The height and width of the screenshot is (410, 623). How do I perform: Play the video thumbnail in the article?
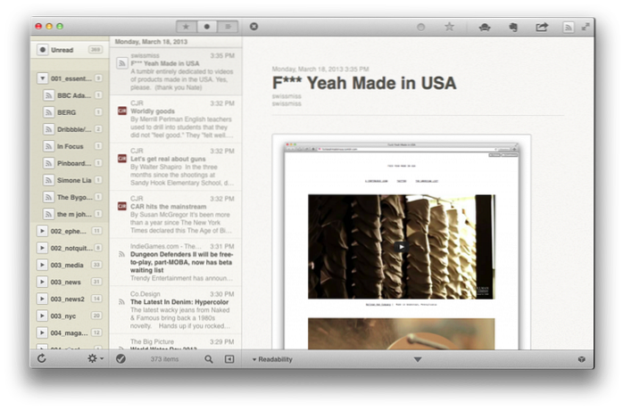[x=401, y=247]
